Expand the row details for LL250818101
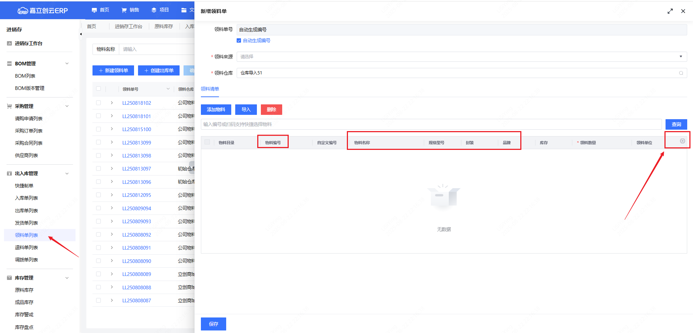The width and height of the screenshot is (693, 333). (112, 116)
